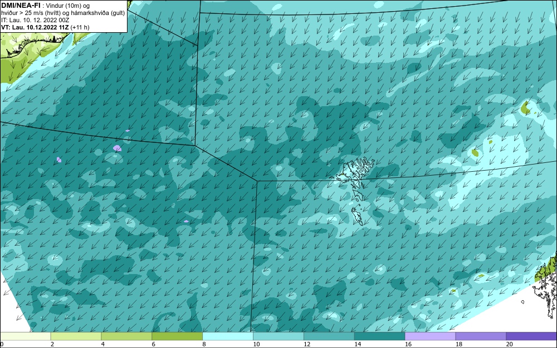
Task: Click the legend tick label '12'
Action: [x=307, y=344]
